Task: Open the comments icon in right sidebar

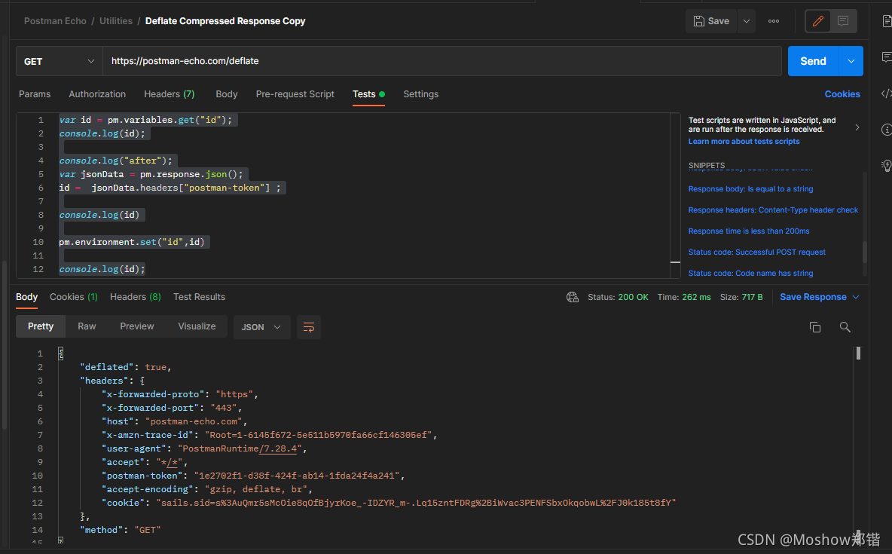Action: point(886,57)
